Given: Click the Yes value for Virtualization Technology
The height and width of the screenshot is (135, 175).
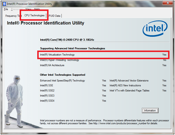Looking at the screenshot, I should click(164, 55).
